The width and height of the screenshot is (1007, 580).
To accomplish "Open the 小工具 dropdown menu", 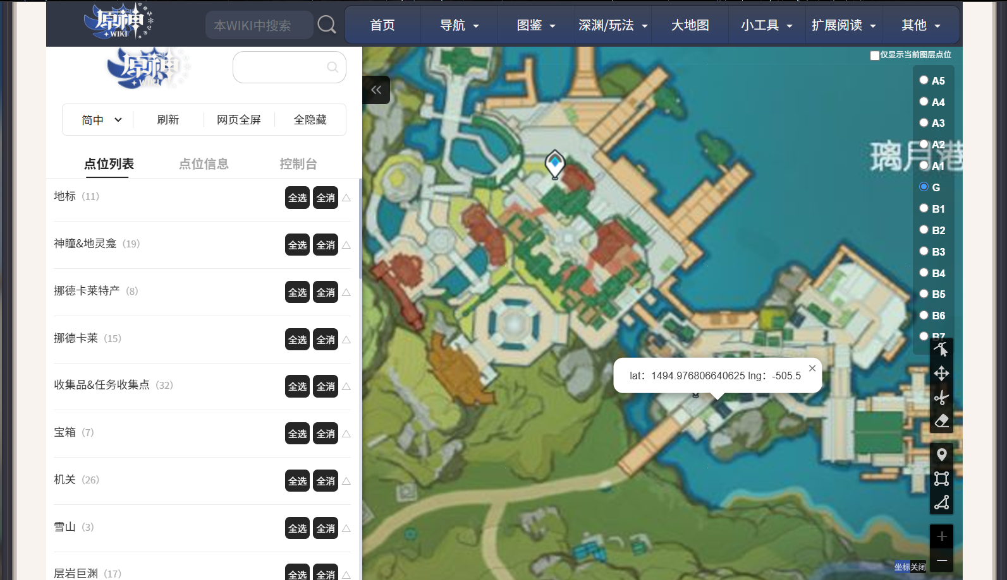I will (767, 25).
